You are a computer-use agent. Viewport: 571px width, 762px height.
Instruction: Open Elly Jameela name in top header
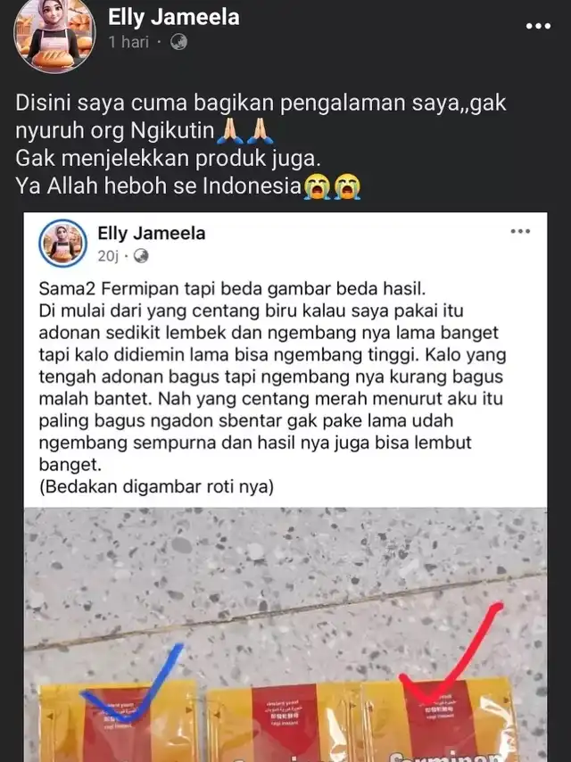pyautogui.click(x=173, y=17)
